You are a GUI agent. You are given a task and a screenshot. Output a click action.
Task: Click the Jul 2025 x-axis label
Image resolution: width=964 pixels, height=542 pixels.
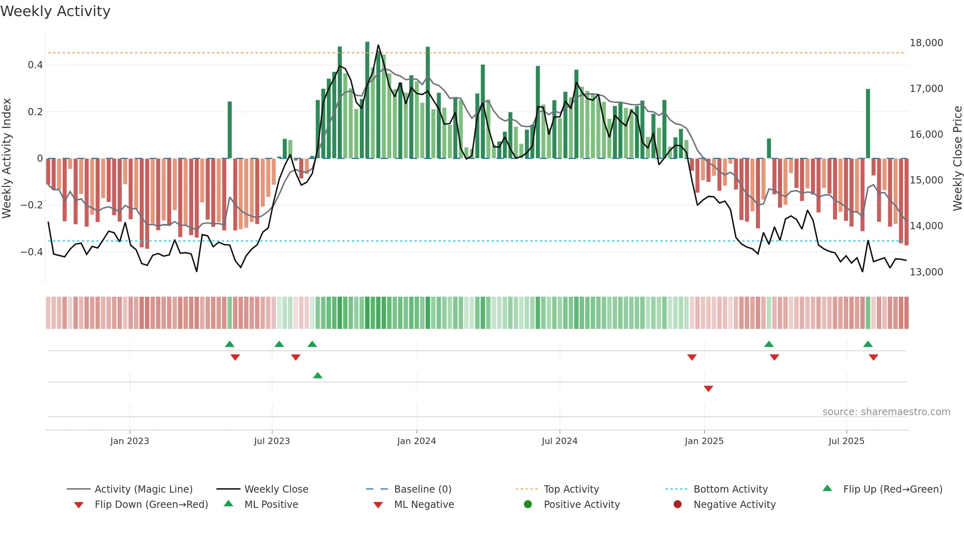pos(846,441)
